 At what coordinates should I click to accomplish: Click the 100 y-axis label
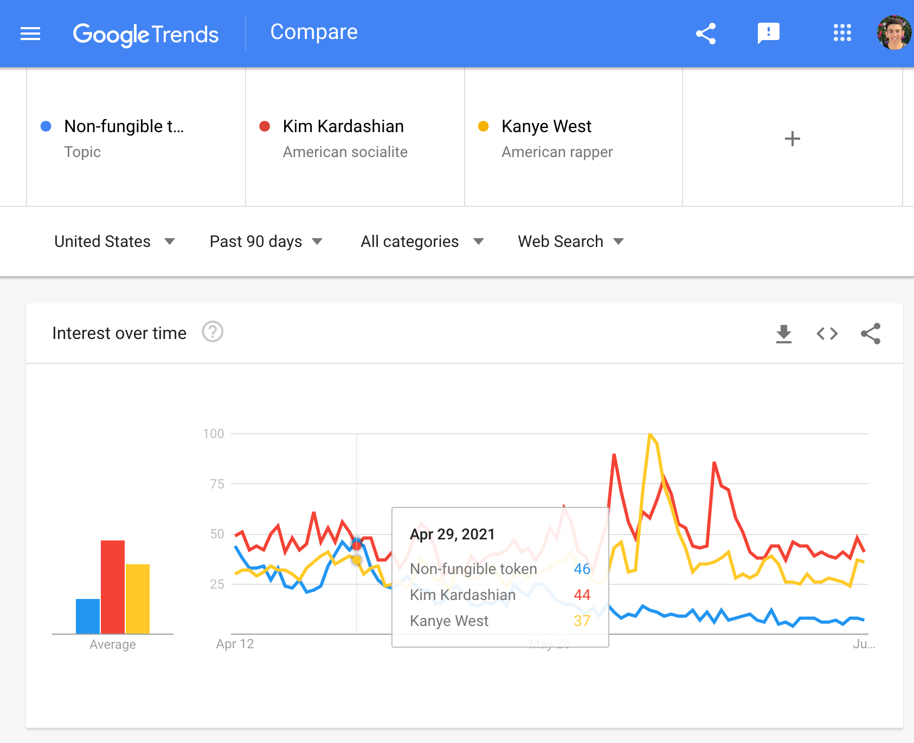[213, 434]
